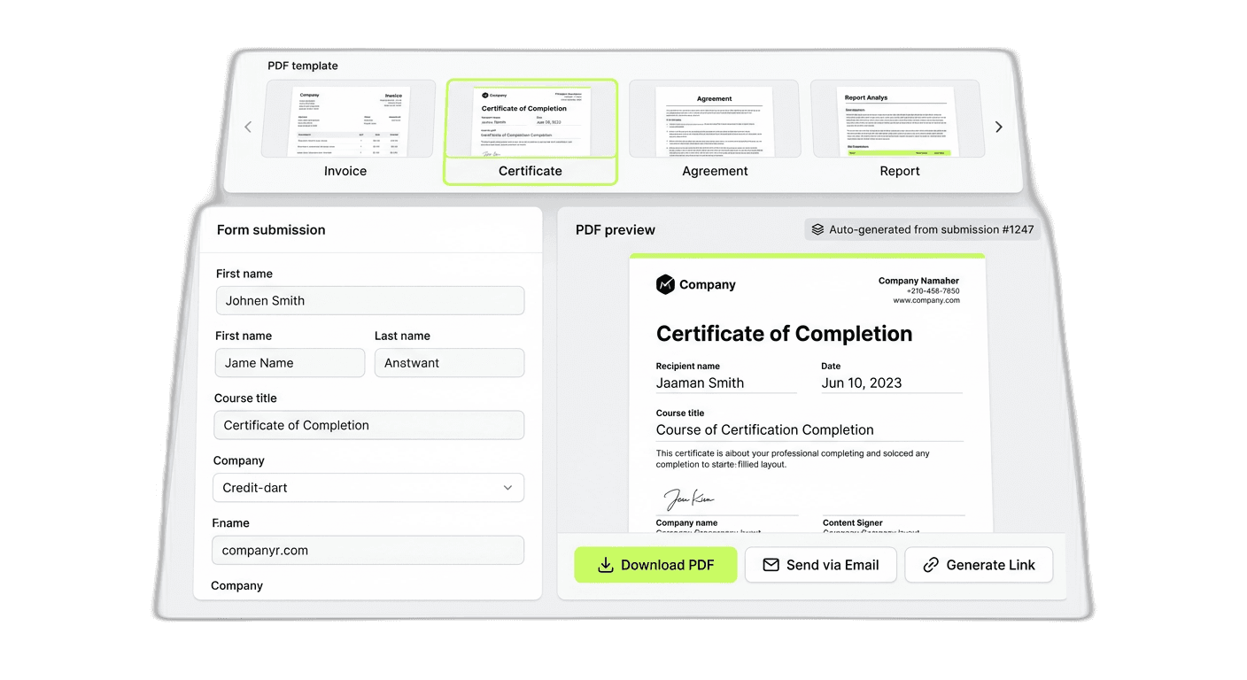Click the green accent bar atop the certificate preview

(807, 256)
